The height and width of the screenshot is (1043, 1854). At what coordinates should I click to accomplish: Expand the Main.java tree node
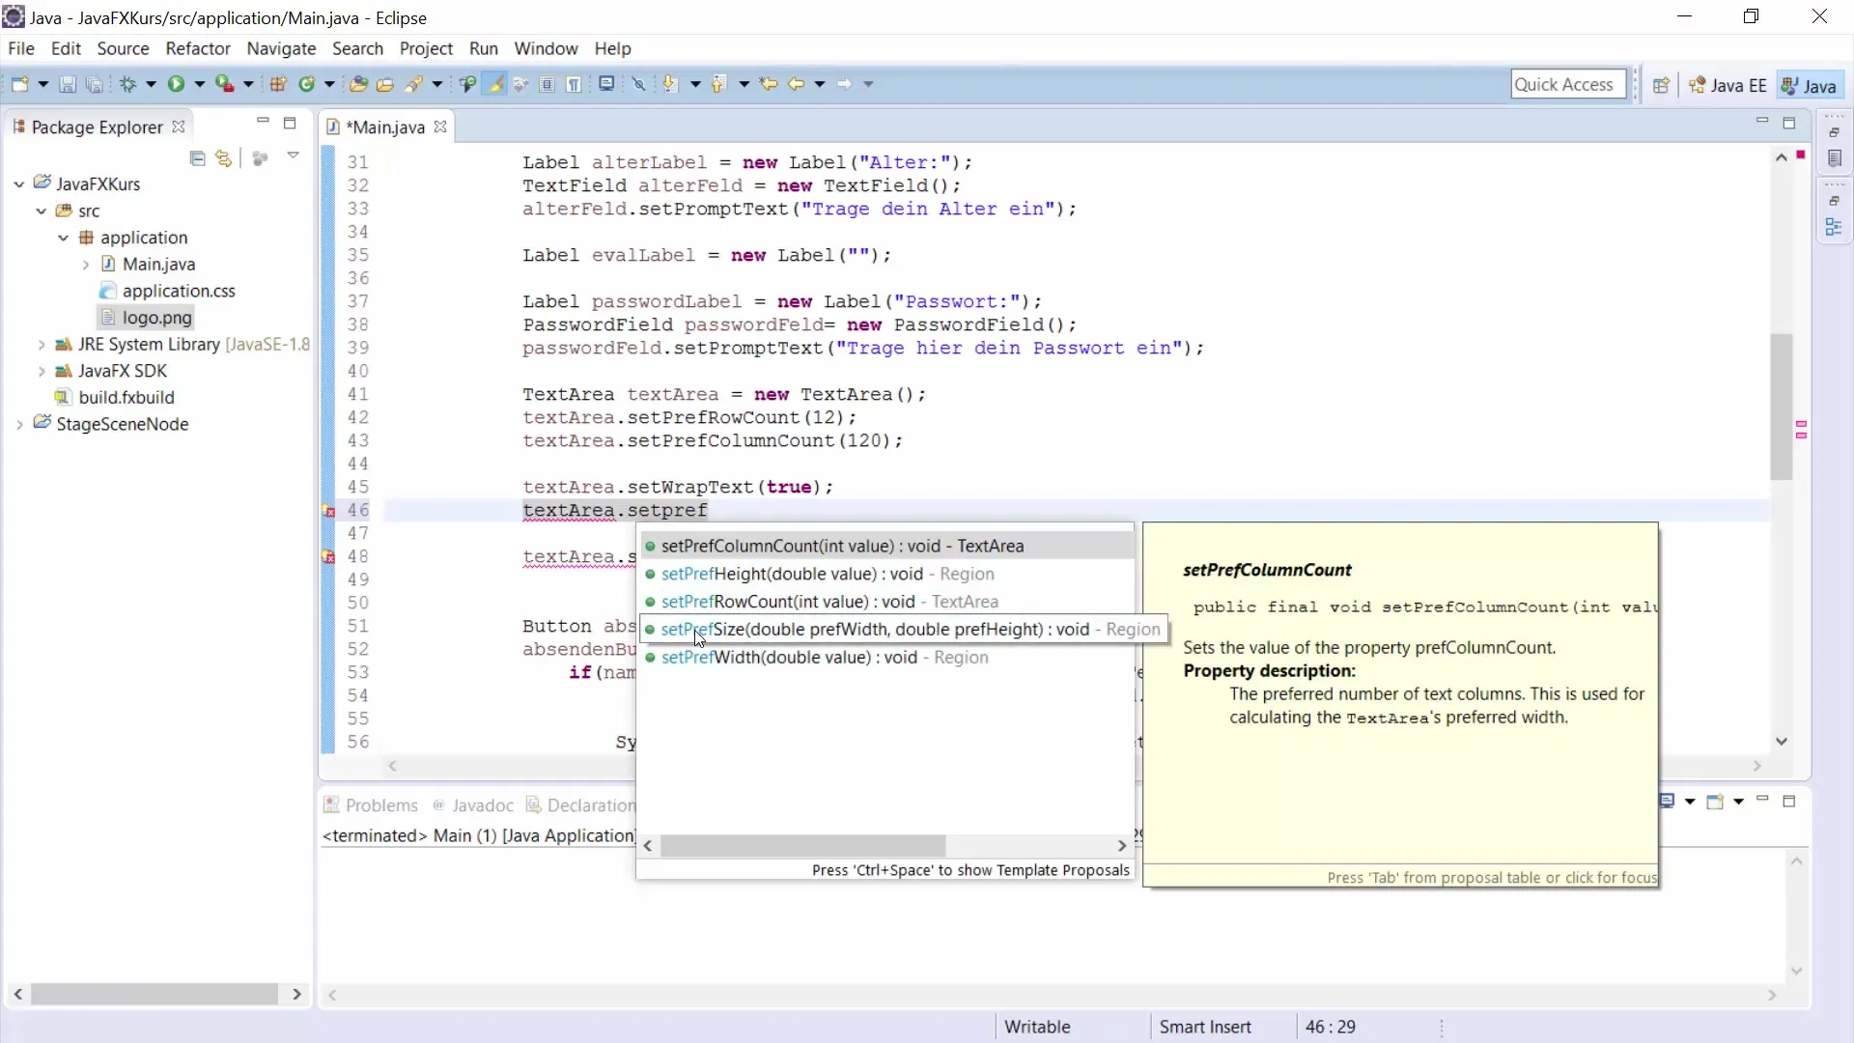coord(85,265)
